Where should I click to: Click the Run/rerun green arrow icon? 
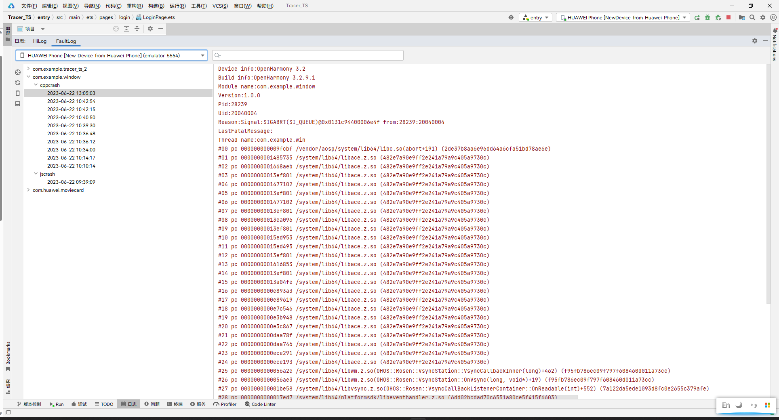[x=697, y=17]
